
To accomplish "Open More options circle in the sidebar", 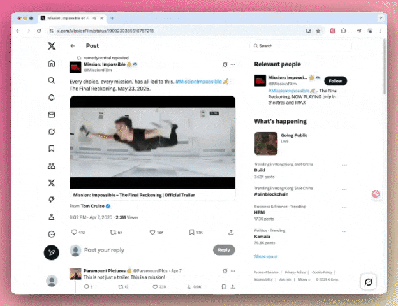I will click(52, 234).
